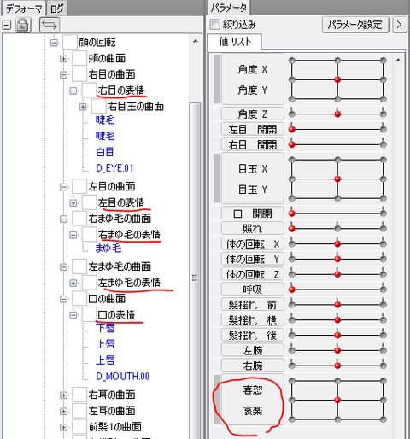Screen dimensions: 410x439
Task: Click the 右目 開閉 slider track
Action: (x=337, y=144)
